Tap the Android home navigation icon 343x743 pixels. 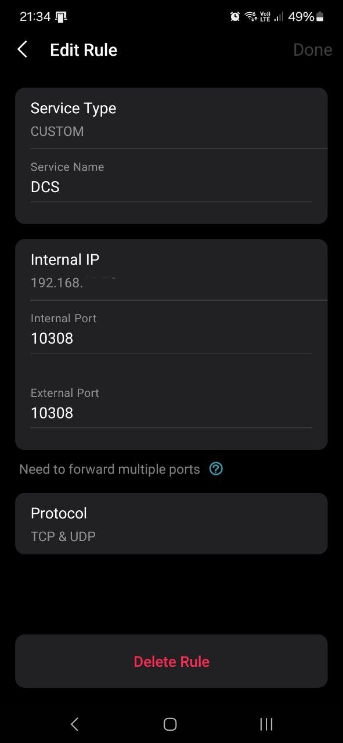point(170,724)
